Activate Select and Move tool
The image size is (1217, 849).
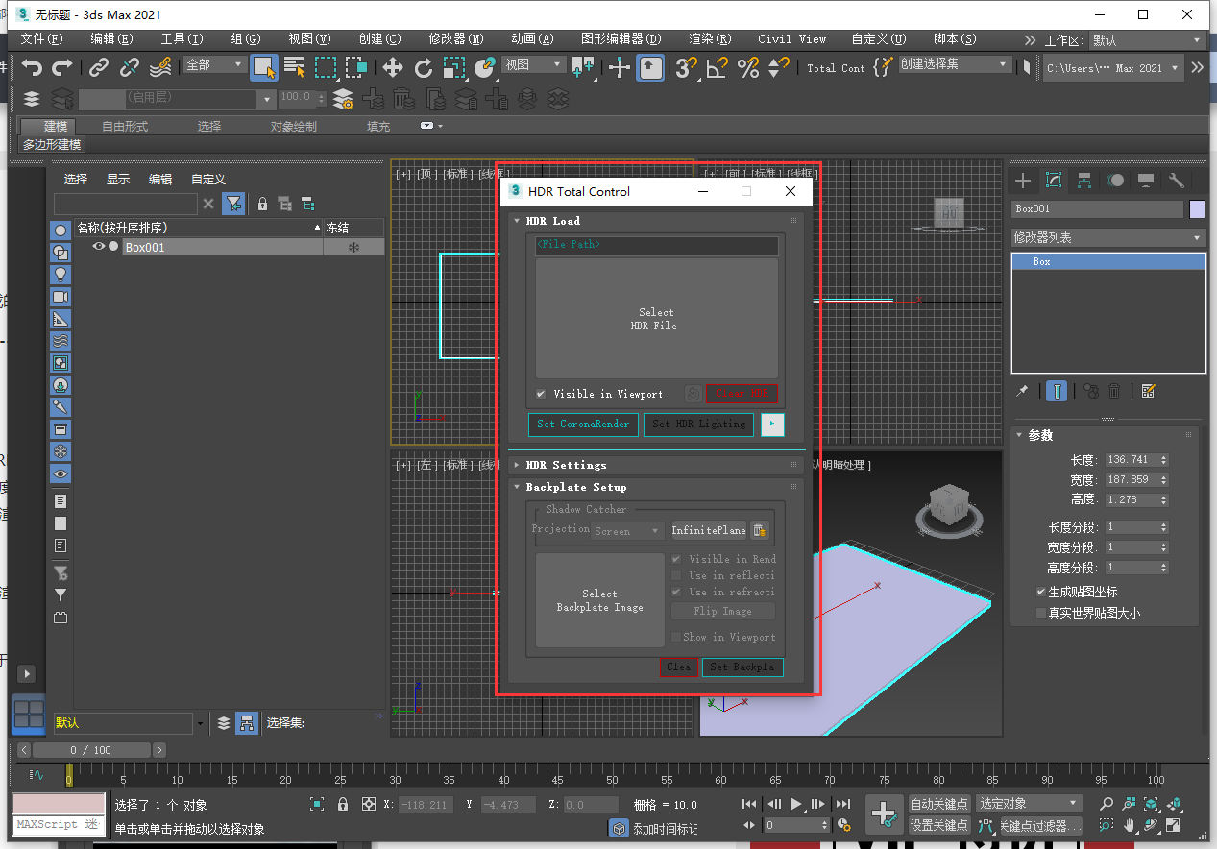point(393,67)
